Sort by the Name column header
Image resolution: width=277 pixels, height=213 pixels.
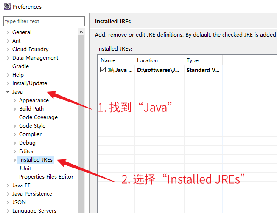(x=115, y=60)
